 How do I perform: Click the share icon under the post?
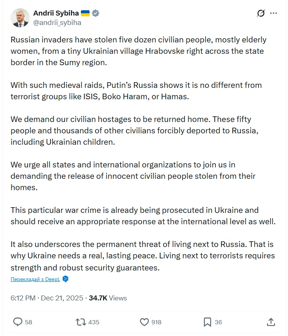(271, 322)
